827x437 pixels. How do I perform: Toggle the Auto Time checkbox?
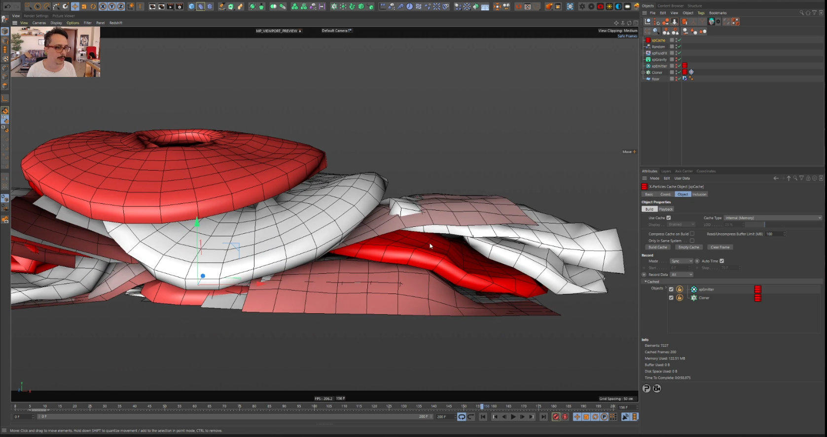tap(721, 261)
